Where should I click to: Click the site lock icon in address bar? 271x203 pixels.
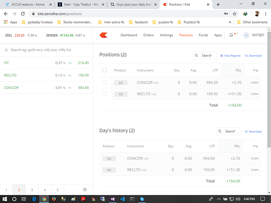coord(33,14)
